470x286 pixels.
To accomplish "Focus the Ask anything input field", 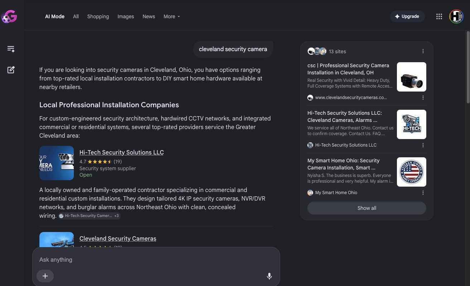I will tap(156, 260).
